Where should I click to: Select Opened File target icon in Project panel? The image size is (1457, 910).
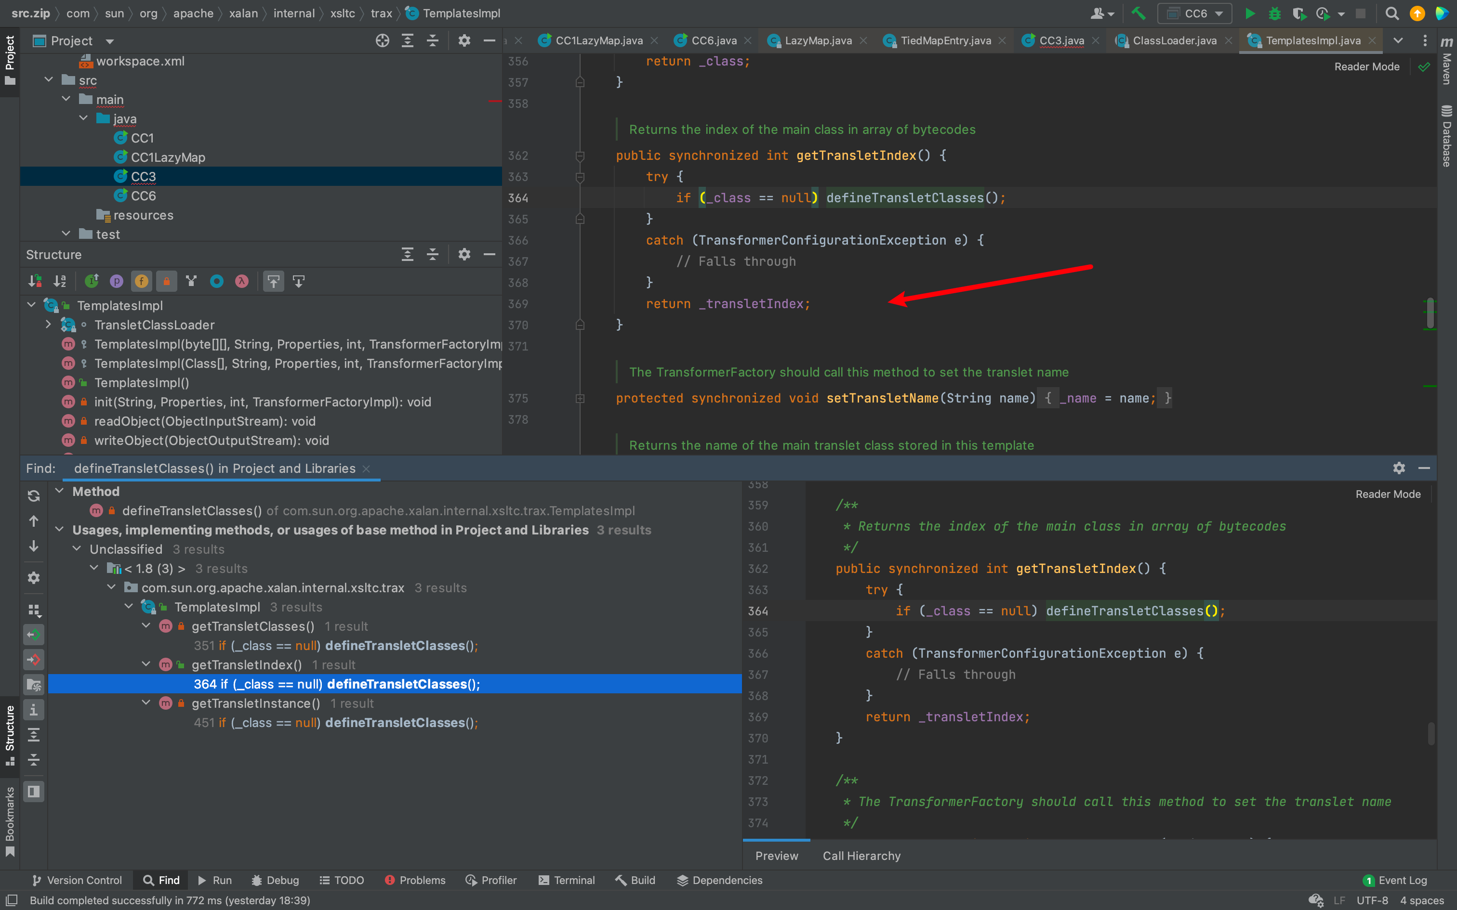[x=382, y=40]
